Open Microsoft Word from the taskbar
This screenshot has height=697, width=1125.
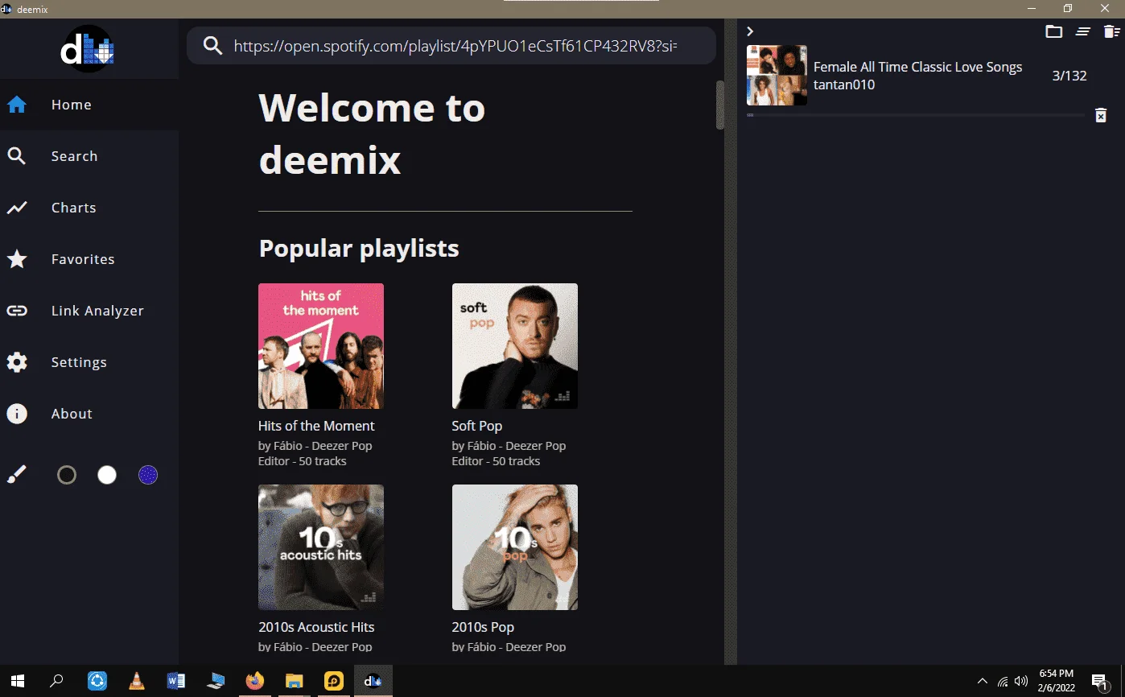click(x=176, y=681)
